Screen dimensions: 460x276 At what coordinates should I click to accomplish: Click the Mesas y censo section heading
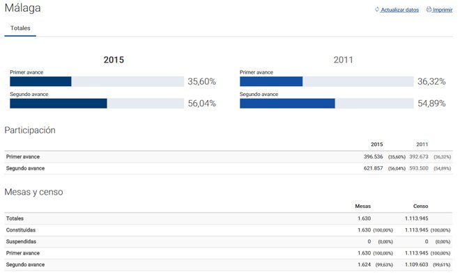point(33,192)
